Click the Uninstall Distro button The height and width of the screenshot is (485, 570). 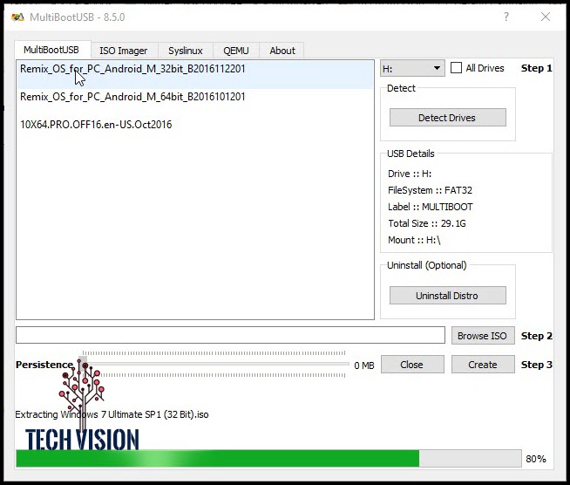[447, 296]
